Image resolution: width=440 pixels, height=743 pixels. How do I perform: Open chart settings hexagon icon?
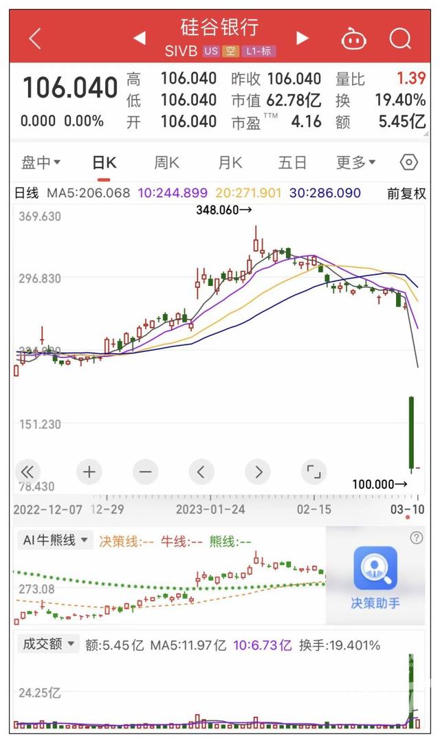click(409, 162)
